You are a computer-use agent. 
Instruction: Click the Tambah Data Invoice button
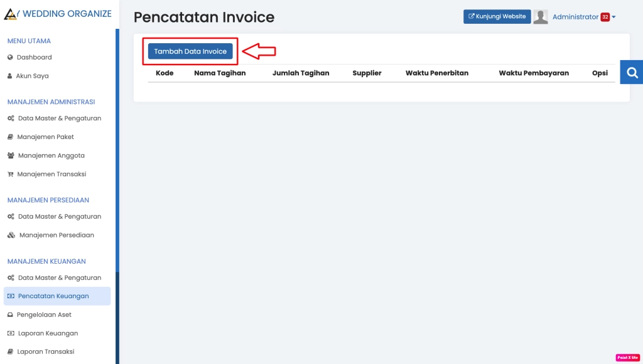point(190,51)
